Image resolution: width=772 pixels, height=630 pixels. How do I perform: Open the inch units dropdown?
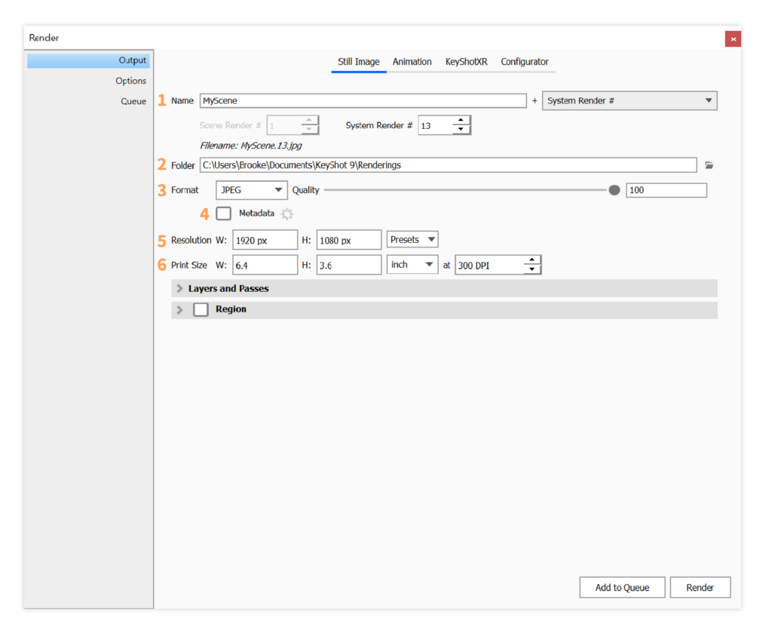(412, 265)
